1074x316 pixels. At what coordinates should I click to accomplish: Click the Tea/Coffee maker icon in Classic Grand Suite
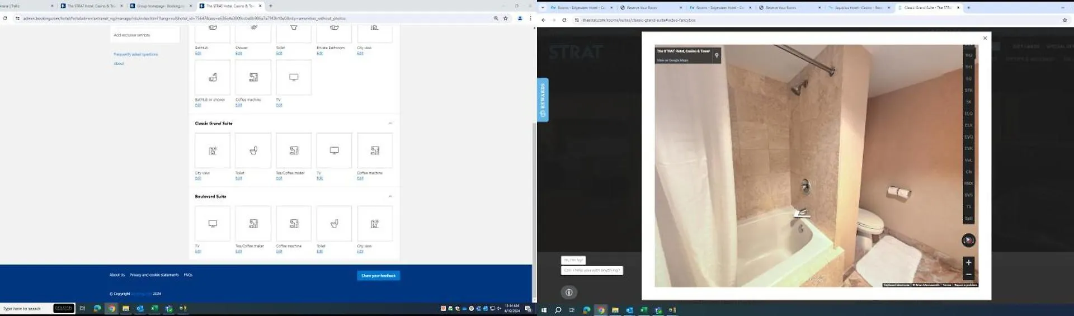pos(294,150)
